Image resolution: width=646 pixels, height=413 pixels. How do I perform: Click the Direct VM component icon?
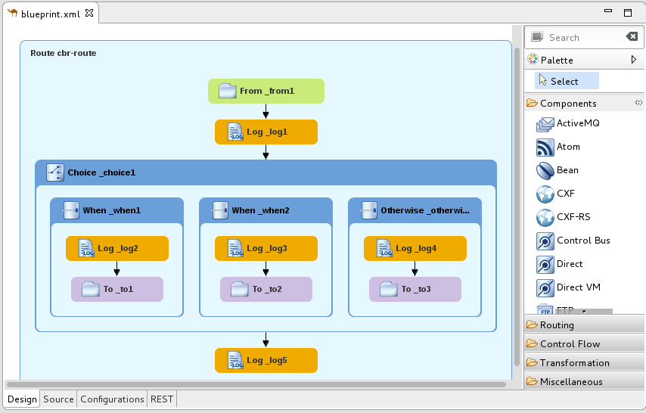tap(545, 287)
